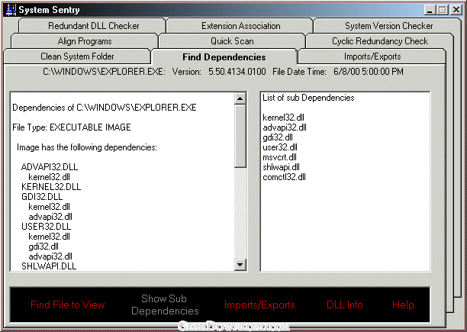Click the version value 5.50.4134.0100
This screenshot has width=467, height=332.
click(237, 72)
